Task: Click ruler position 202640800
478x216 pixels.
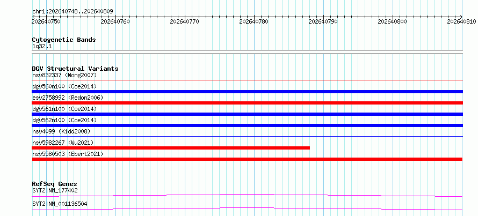Action: pos(393,21)
